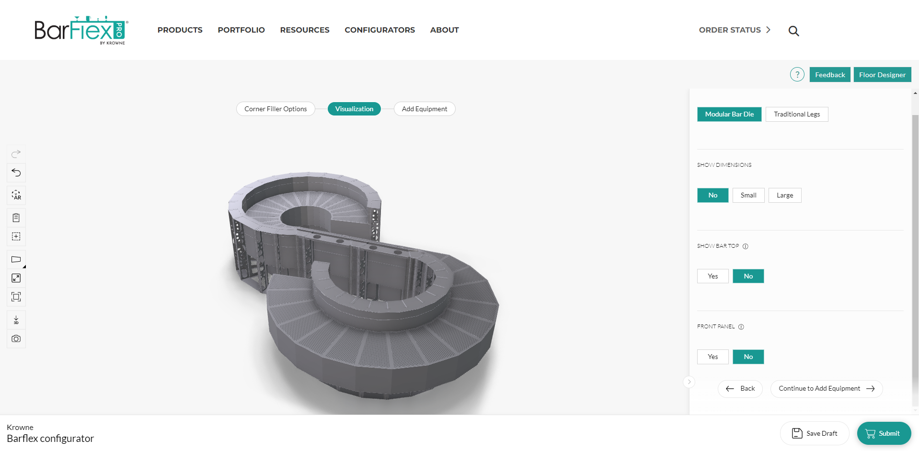The image size is (919, 452).
Task: Expand the camera view perspective options
Action: coord(16,259)
